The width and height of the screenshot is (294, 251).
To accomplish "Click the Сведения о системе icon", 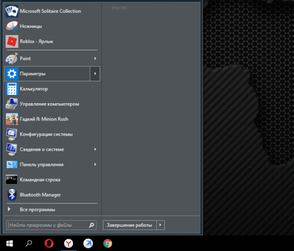I will point(12,149).
